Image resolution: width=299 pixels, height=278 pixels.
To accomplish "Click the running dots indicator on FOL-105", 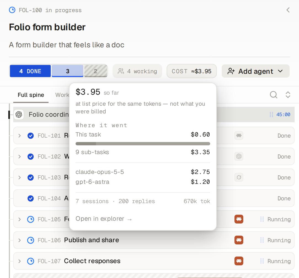I will (262, 219).
